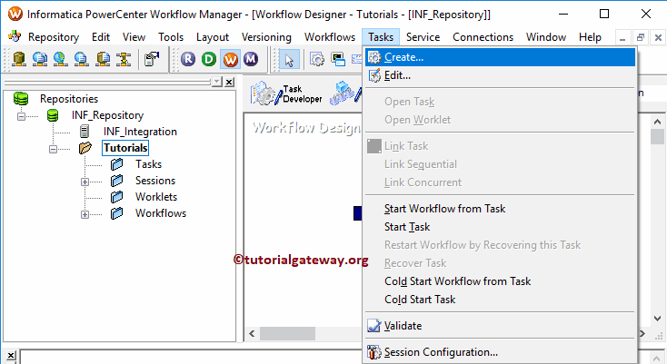Click the globe-with-single-page toolbar icon
The image size is (667, 364).
pos(82,59)
